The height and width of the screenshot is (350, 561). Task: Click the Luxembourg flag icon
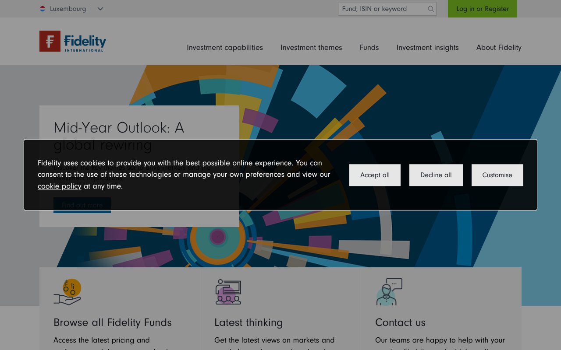(x=43, y=8)
